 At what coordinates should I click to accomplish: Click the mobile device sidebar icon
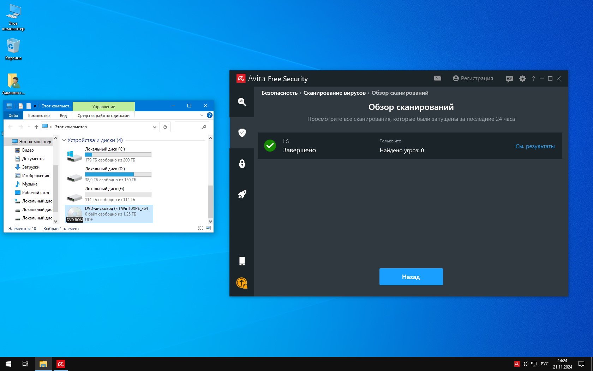242,261
